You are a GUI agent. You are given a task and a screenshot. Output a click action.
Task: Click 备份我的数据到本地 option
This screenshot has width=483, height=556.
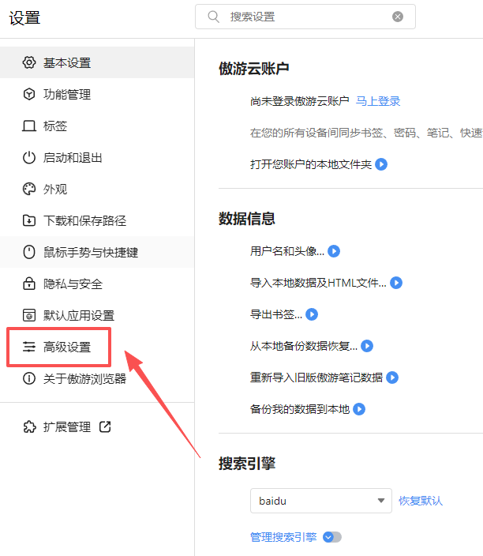click(300, 409)
